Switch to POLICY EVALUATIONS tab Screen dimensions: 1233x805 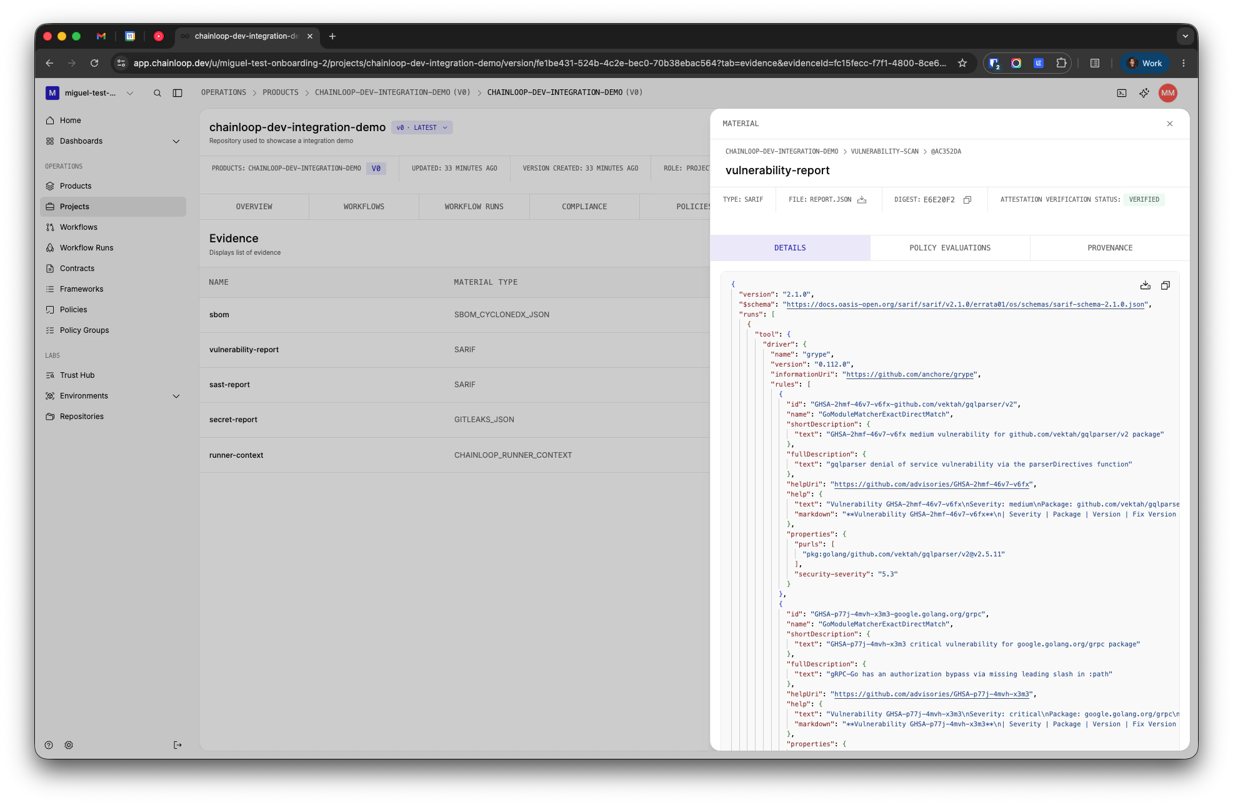(950, 248)
